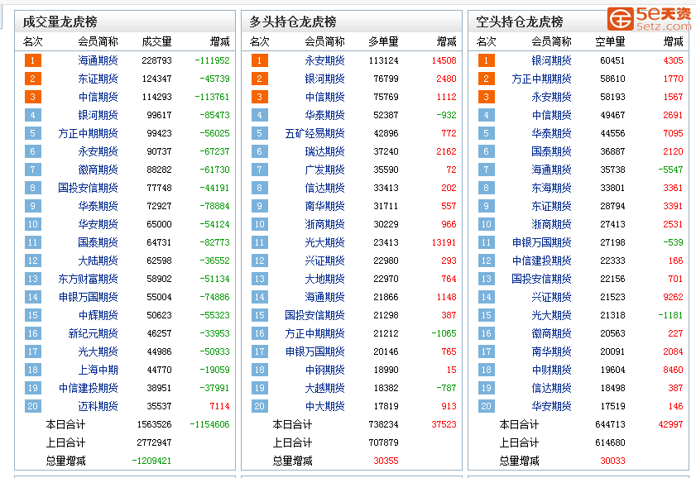Open 永安期货 in the 多头持仓龙虎榜 table
This screenshot has height=478, width=696.
[324, 60]
